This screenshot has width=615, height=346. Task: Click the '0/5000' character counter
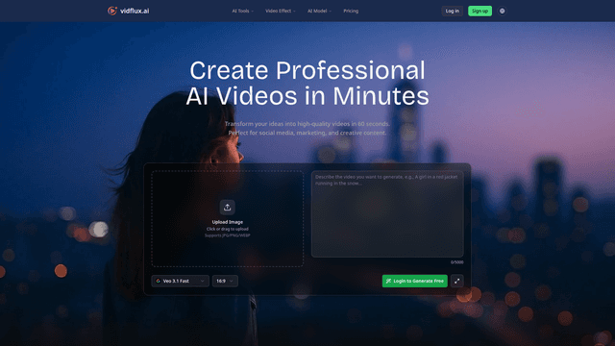coord(457,262)
